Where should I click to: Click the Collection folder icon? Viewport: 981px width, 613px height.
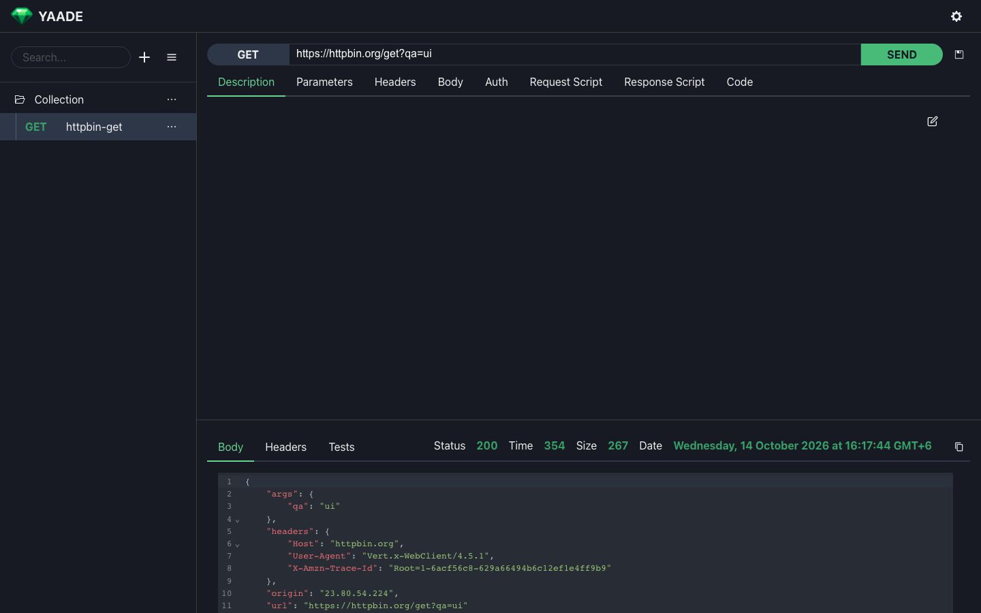tap(20, 99)
